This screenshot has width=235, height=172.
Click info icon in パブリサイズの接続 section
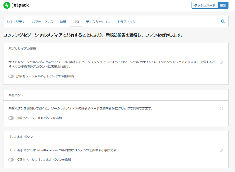(221, 62)
